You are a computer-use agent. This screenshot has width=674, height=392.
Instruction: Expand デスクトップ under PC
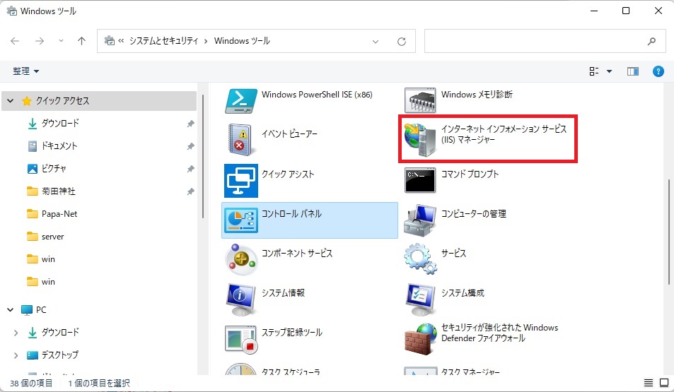[16, 355]
